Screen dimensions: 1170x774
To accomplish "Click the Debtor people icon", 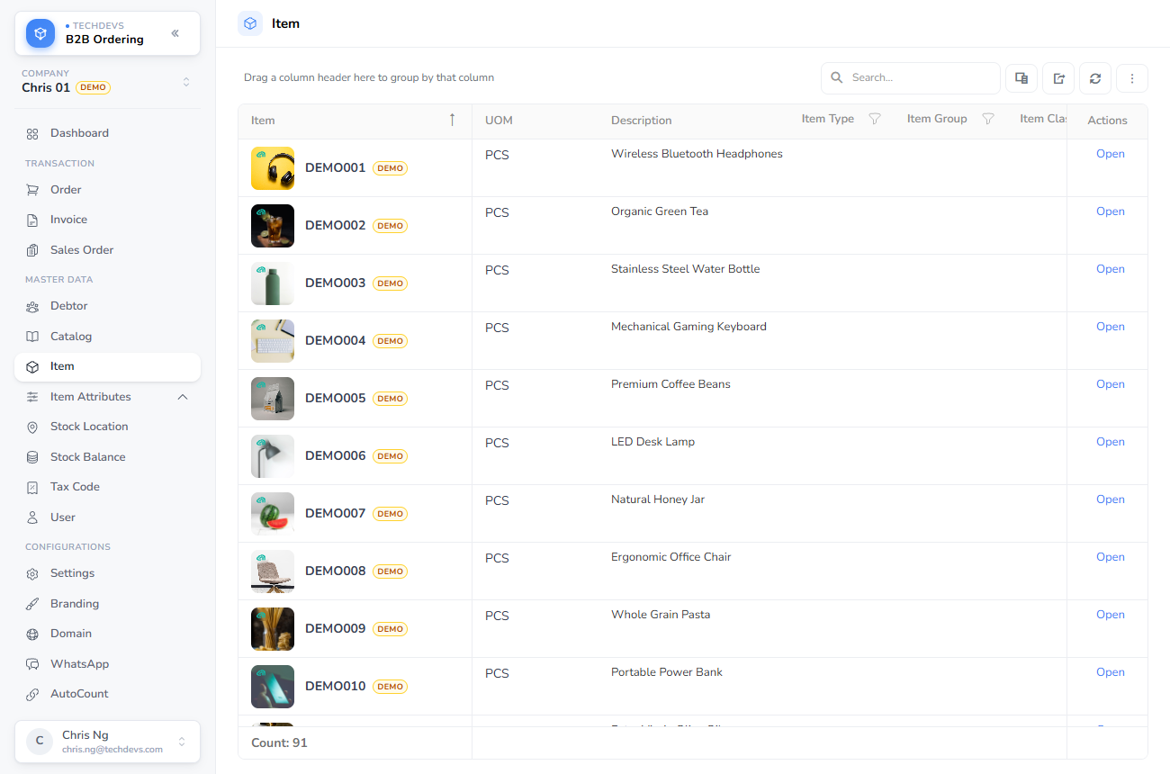I will [32, 306].
